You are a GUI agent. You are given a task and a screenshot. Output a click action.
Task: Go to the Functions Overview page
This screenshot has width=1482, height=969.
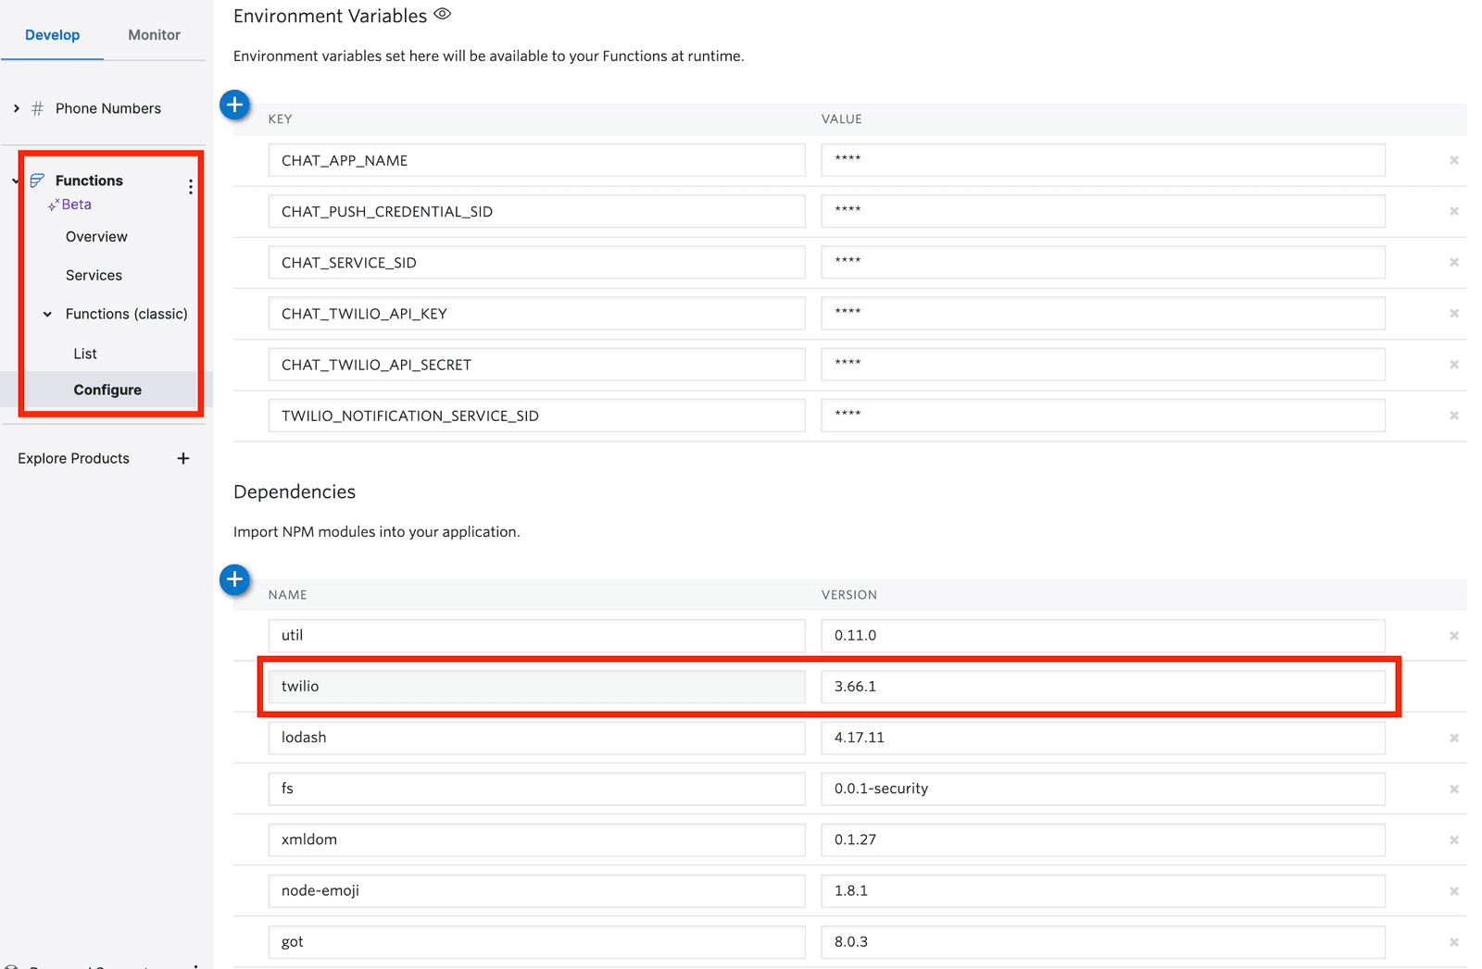96,236
